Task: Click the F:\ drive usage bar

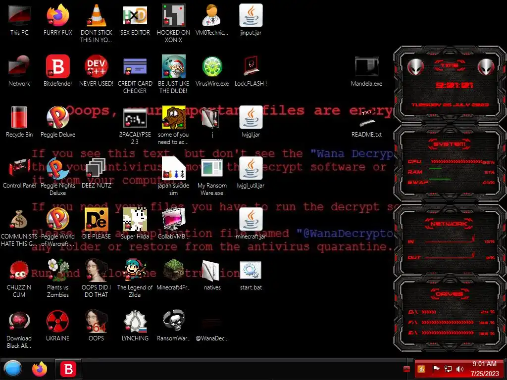Action: (x=448, y=322)
